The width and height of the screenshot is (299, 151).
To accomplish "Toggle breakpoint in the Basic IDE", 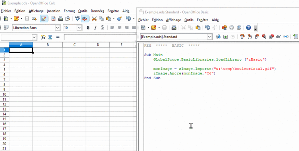I will [x=264, y=37].
